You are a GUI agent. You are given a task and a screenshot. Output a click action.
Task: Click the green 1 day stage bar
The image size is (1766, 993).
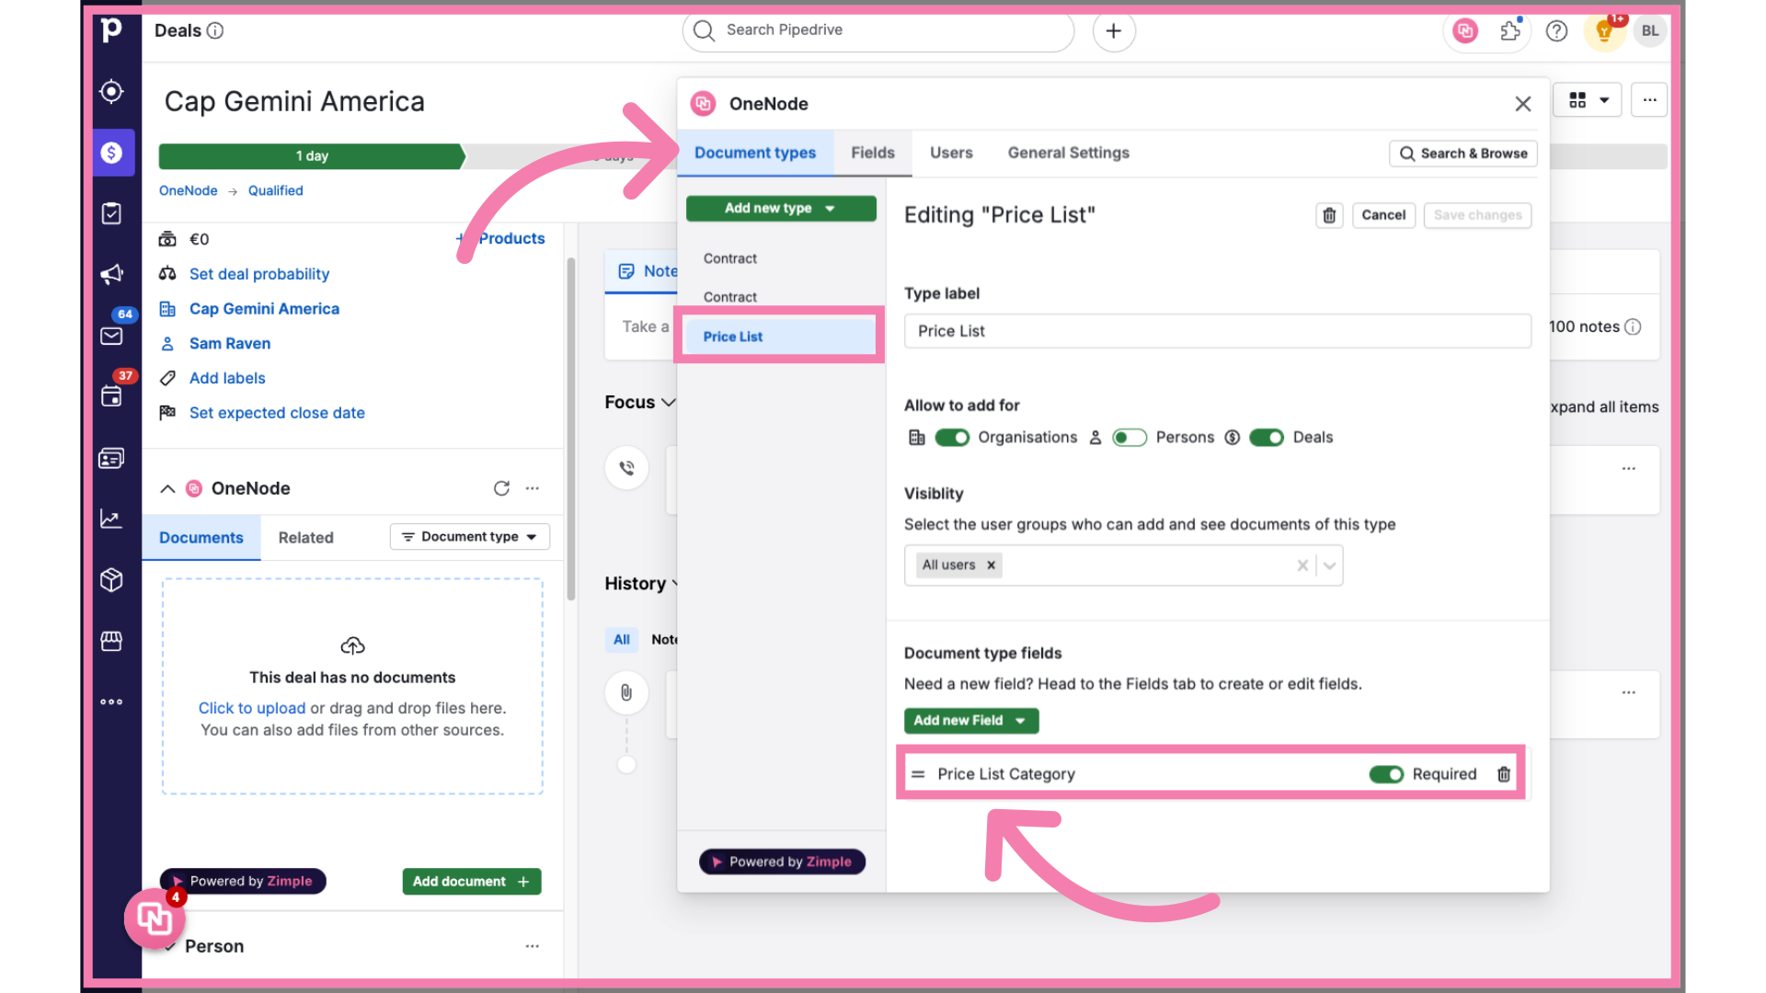312,156
